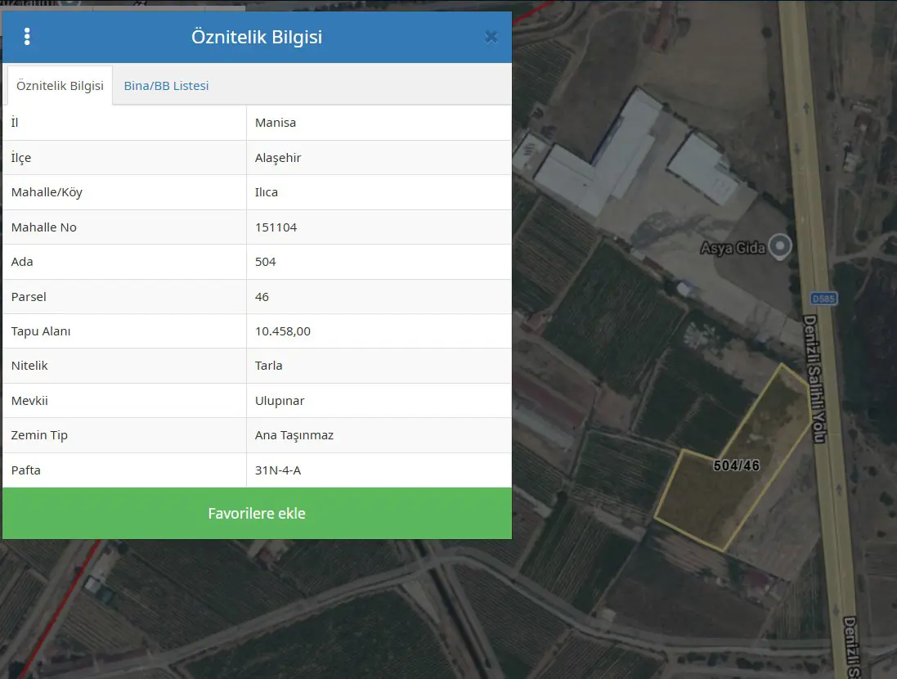Select the Öznitelik Bilgisi tab

pyautogui.click(x=60, y=86)
